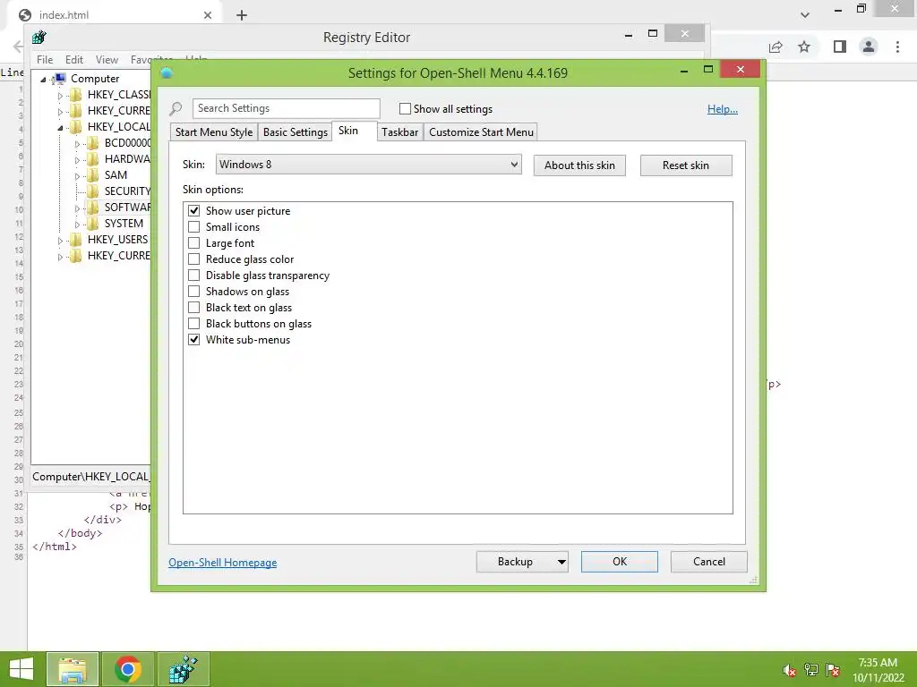Select SOFTWARE key in registry tree
Viewport: 917px width, 687px height.
click(x=127, y=207)
